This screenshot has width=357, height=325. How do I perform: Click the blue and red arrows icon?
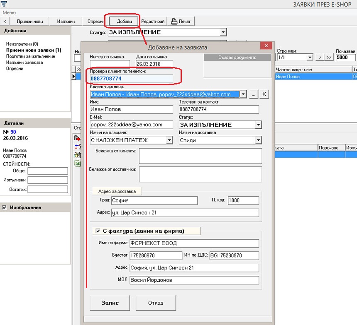click(x=77, y=147)
